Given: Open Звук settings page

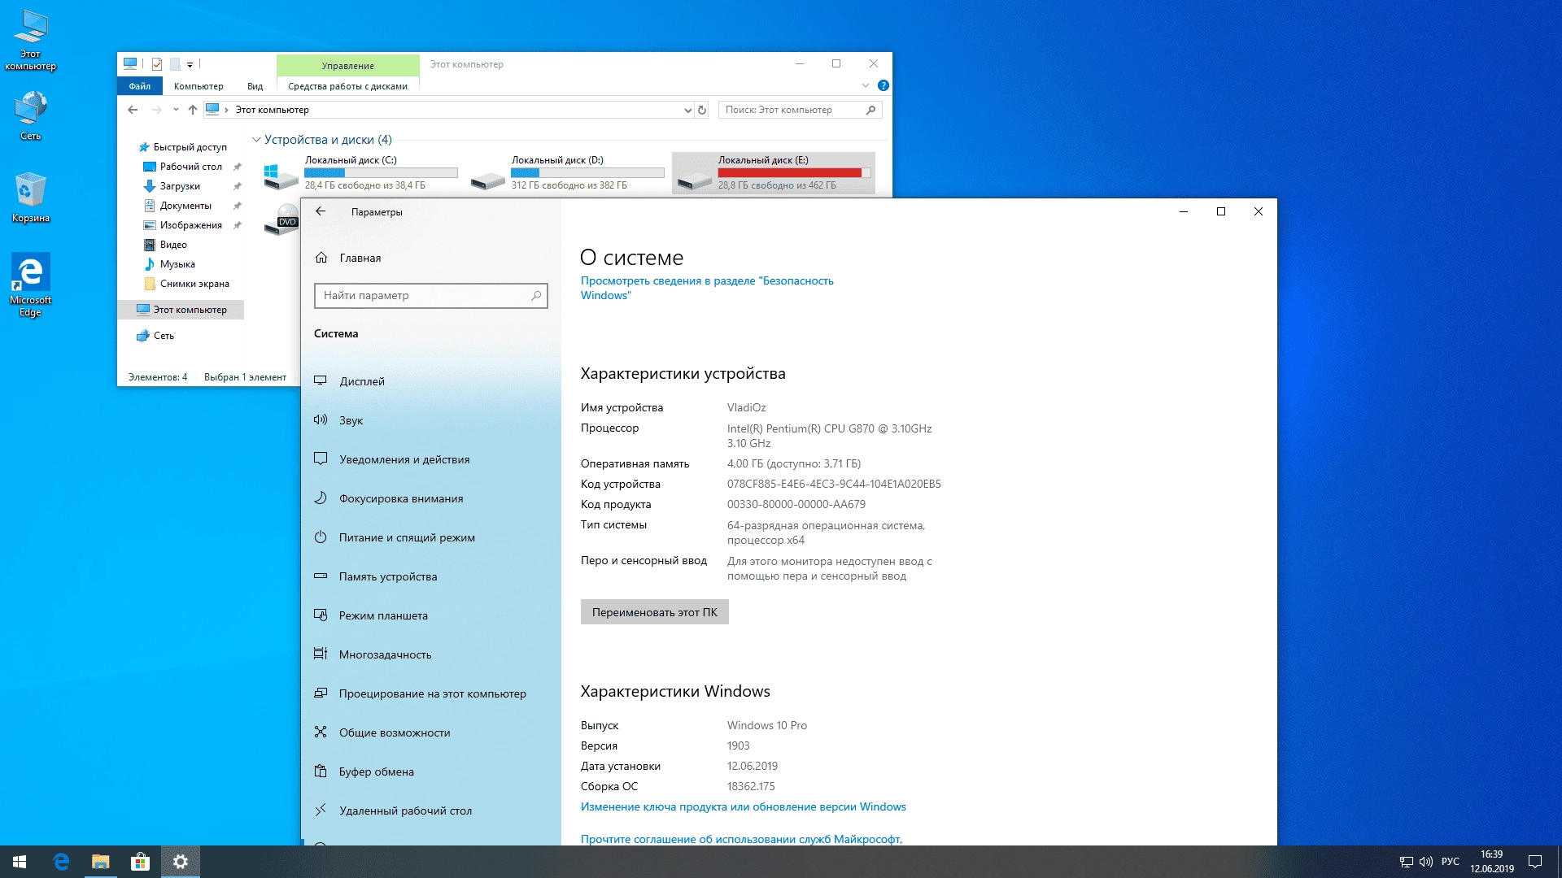Looking at the screenshot, I should coord(431,420).
